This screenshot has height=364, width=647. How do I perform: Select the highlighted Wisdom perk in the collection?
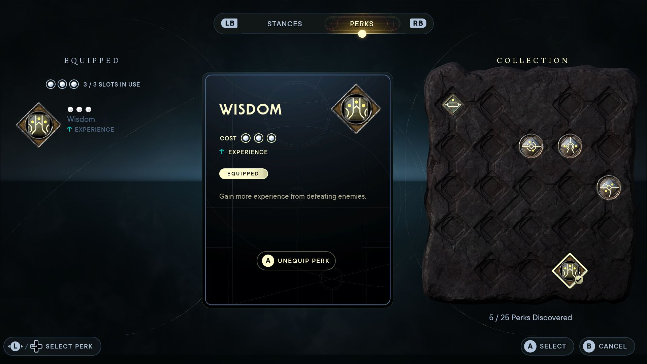pyautogui.click(x=570, y=271)
